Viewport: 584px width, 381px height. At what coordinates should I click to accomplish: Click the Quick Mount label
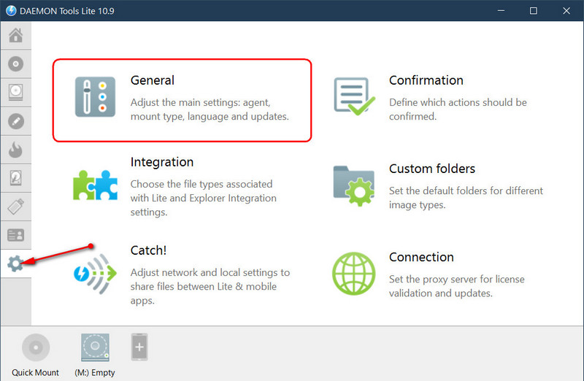tap(35, 372)
